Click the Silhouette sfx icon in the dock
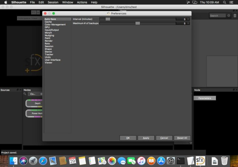This screenshot has height=167, width=238. tap(200, 161)
